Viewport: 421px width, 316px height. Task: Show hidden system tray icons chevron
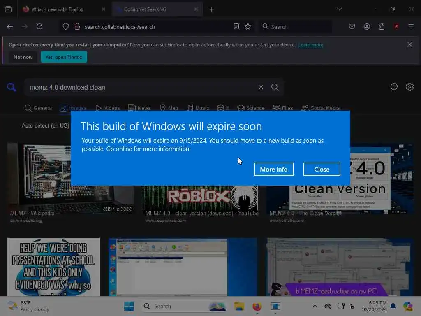(315, 306)
